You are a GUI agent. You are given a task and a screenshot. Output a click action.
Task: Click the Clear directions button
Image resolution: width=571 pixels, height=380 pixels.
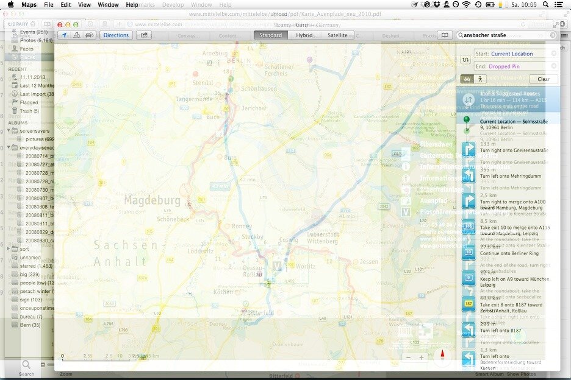point(544,79)
